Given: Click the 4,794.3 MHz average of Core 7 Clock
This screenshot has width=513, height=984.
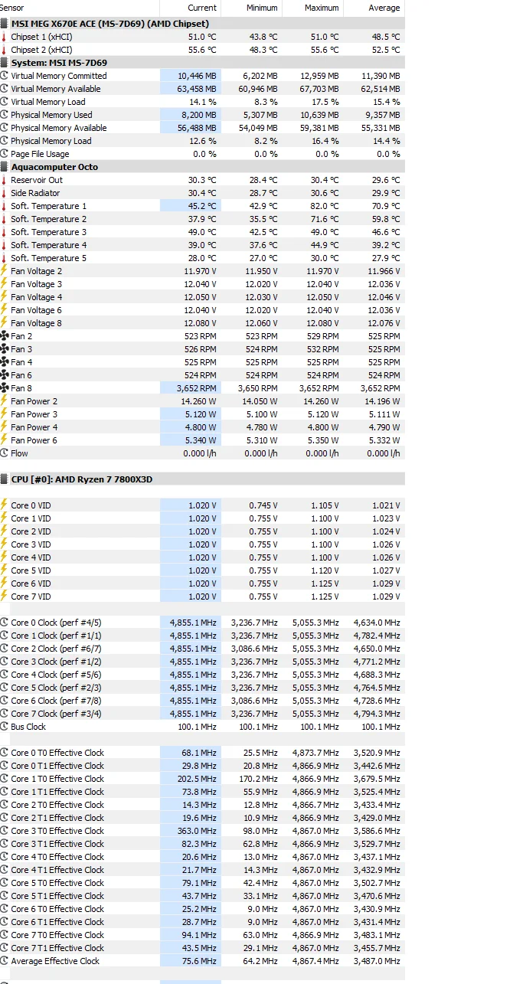Looking at the screenshot, I should coord(377,714).
